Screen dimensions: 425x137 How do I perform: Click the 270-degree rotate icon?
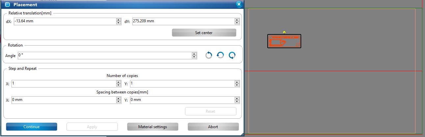point(232,55)
